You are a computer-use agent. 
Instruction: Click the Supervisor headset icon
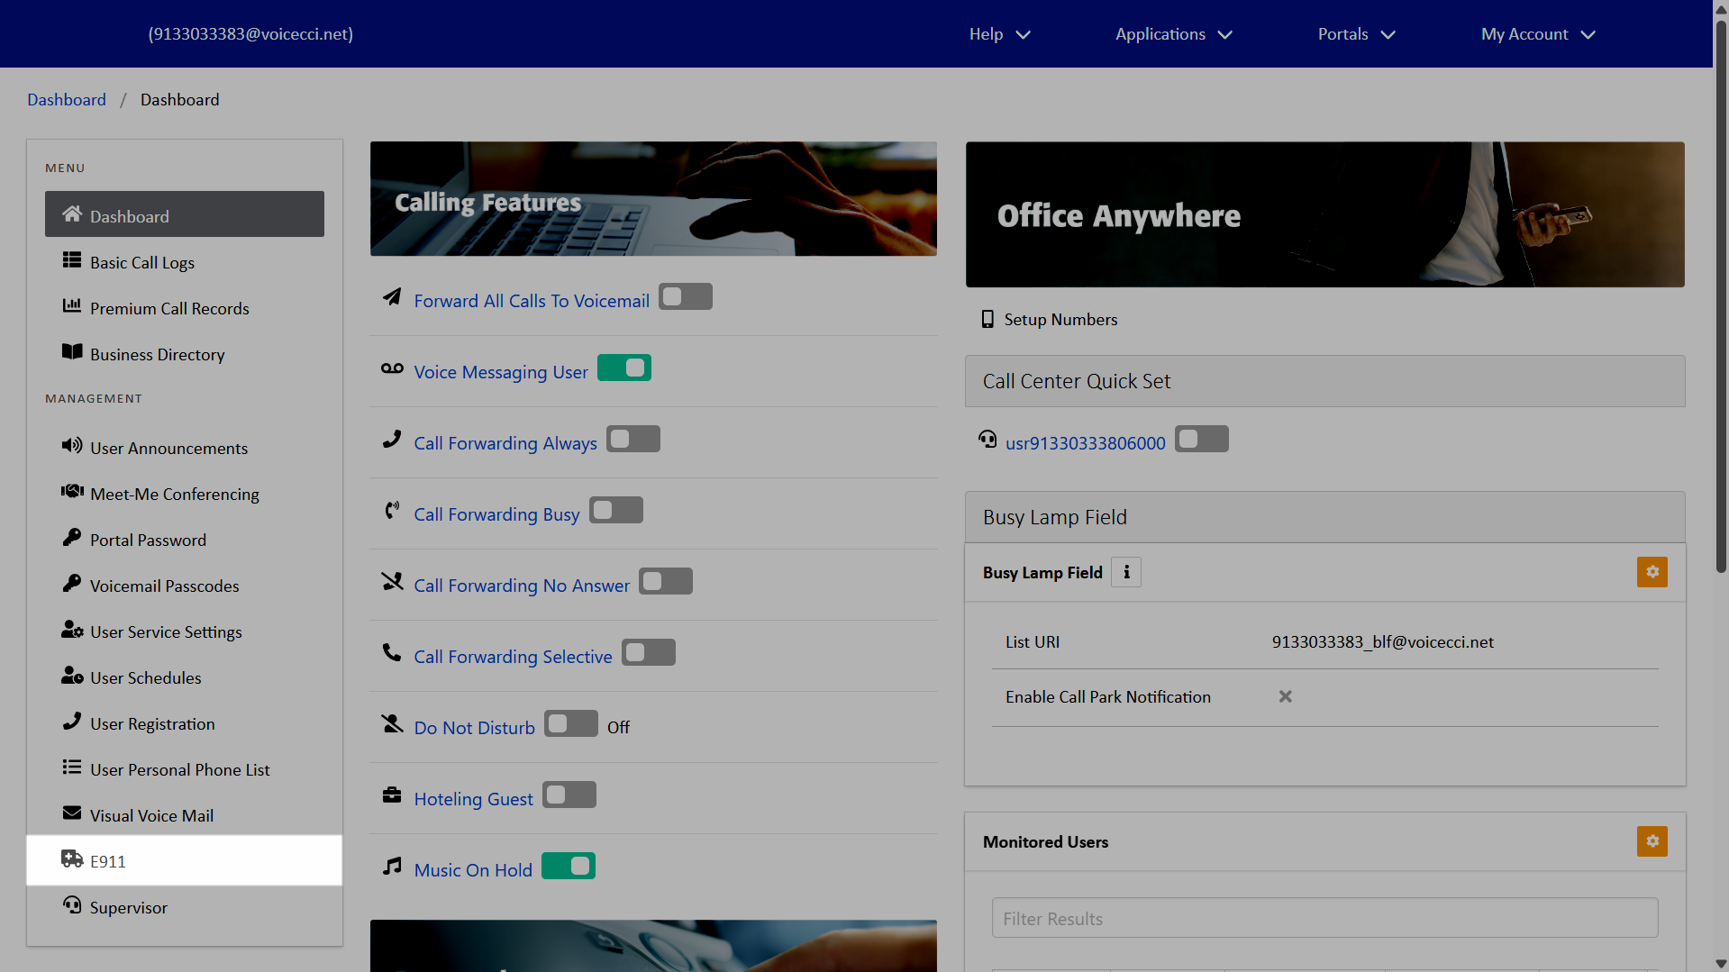click(72, 905)
